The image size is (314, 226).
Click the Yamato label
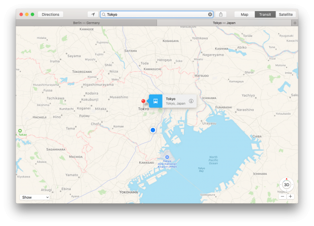click(72, 175)
